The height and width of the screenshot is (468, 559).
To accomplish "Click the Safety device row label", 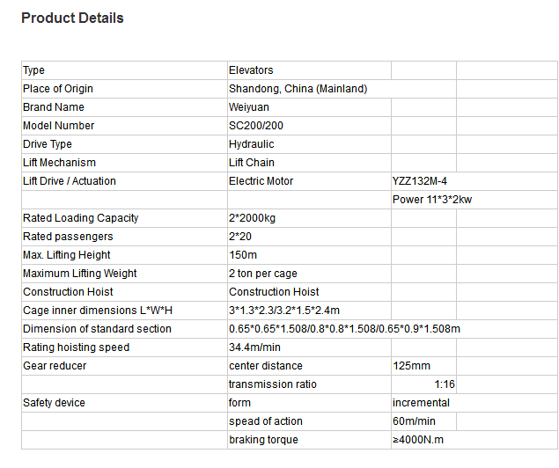I will tap(55, 403).
